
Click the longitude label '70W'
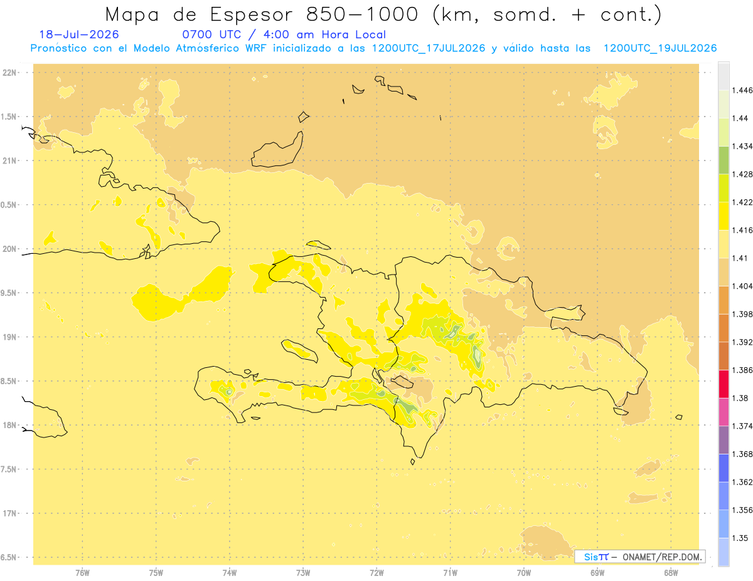click(x=524, y=573)
